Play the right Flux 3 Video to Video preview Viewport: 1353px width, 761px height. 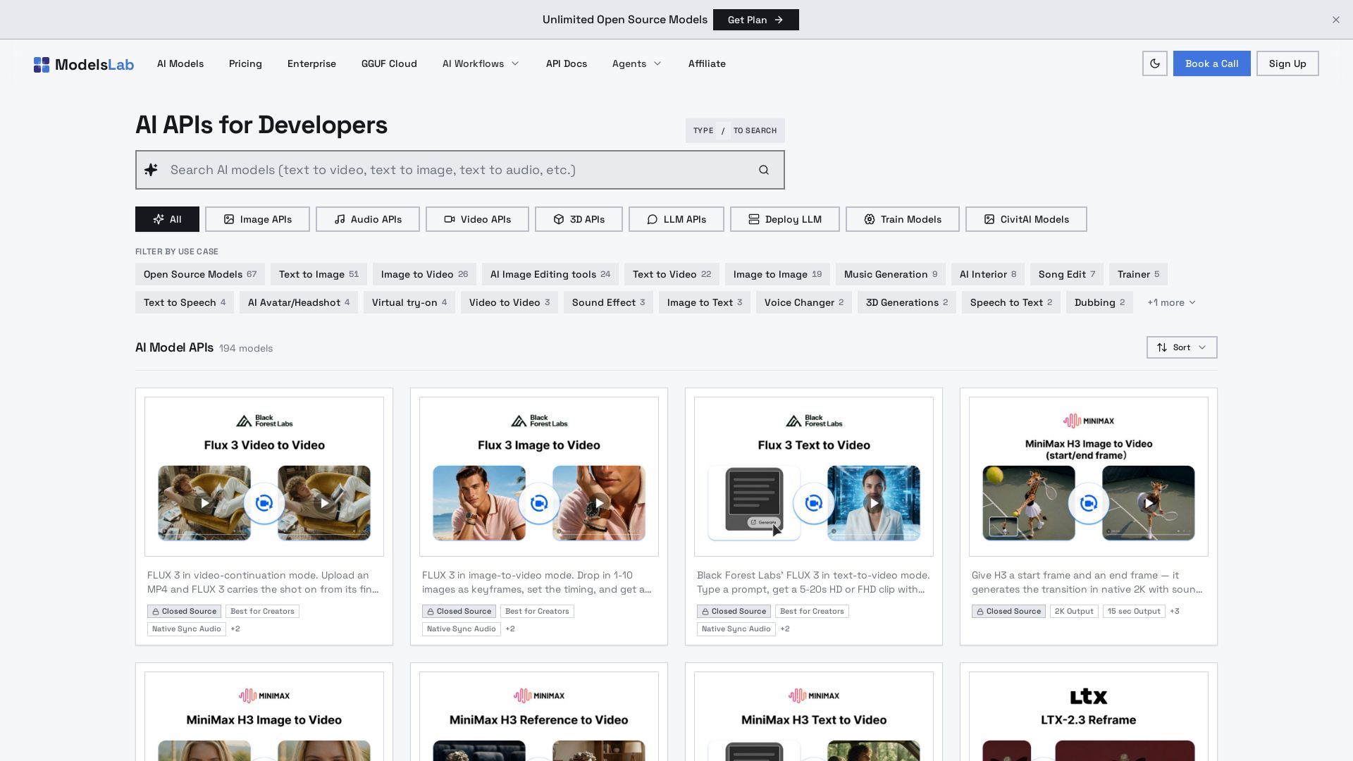click(324, 503)
